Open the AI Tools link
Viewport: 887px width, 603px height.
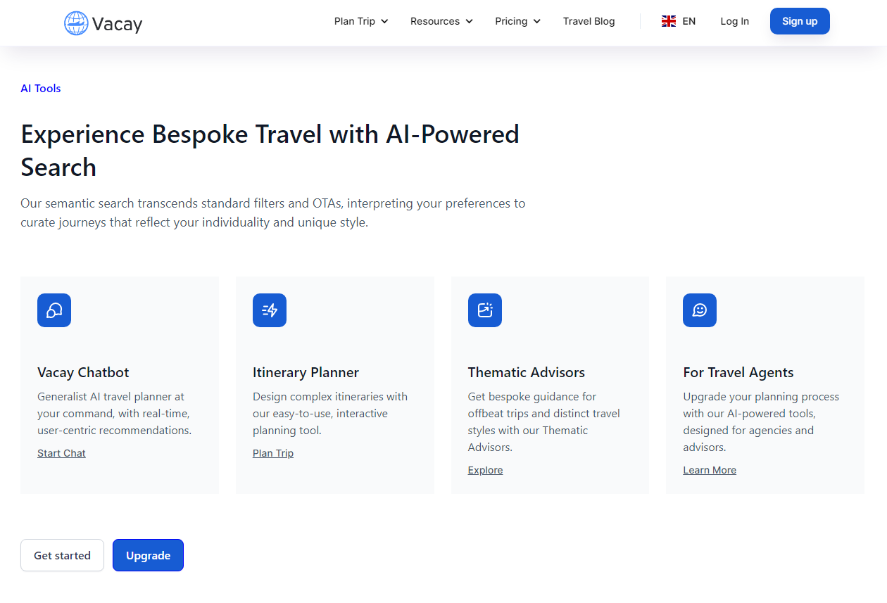[41, 88]
